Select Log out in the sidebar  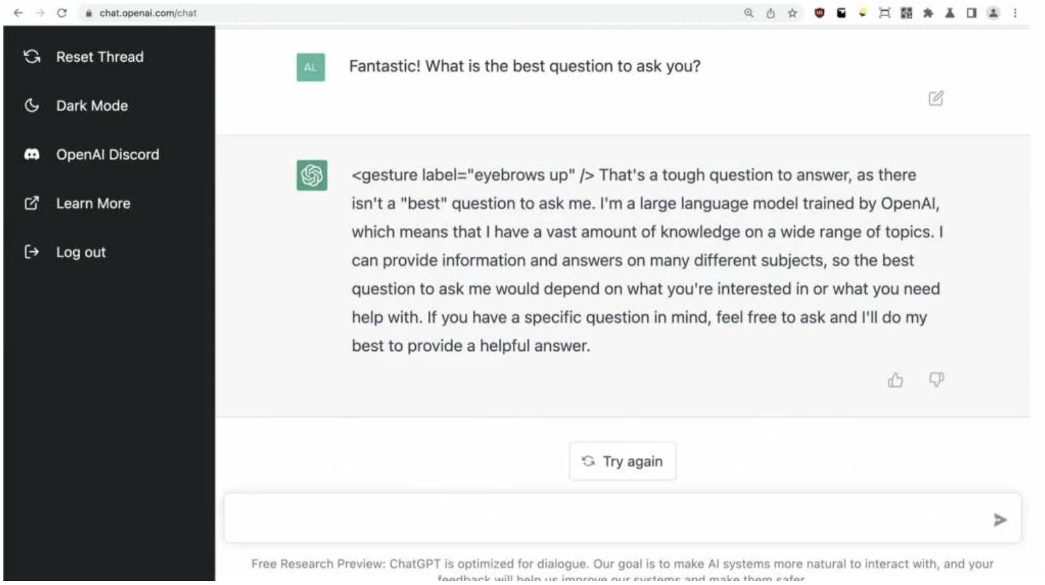[x=80, y=252]
